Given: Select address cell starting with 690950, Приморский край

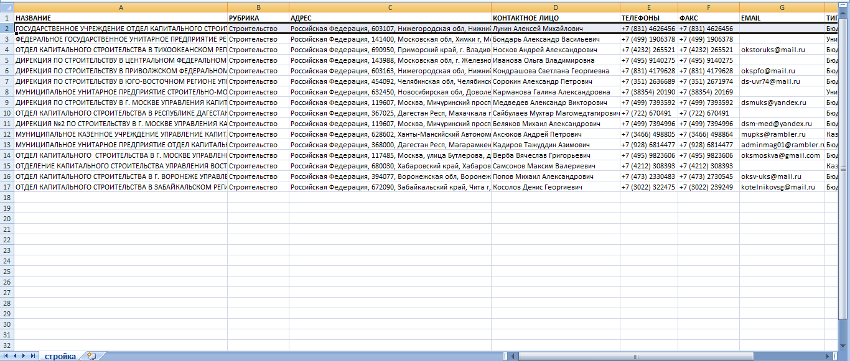Looking at the screenshot, I should pyautogui.click(x=390, y=50).
